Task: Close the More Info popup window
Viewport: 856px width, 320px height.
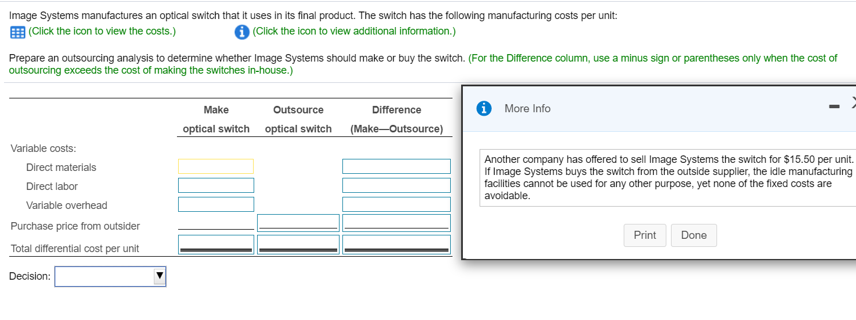Action: (x=853, y=104)
